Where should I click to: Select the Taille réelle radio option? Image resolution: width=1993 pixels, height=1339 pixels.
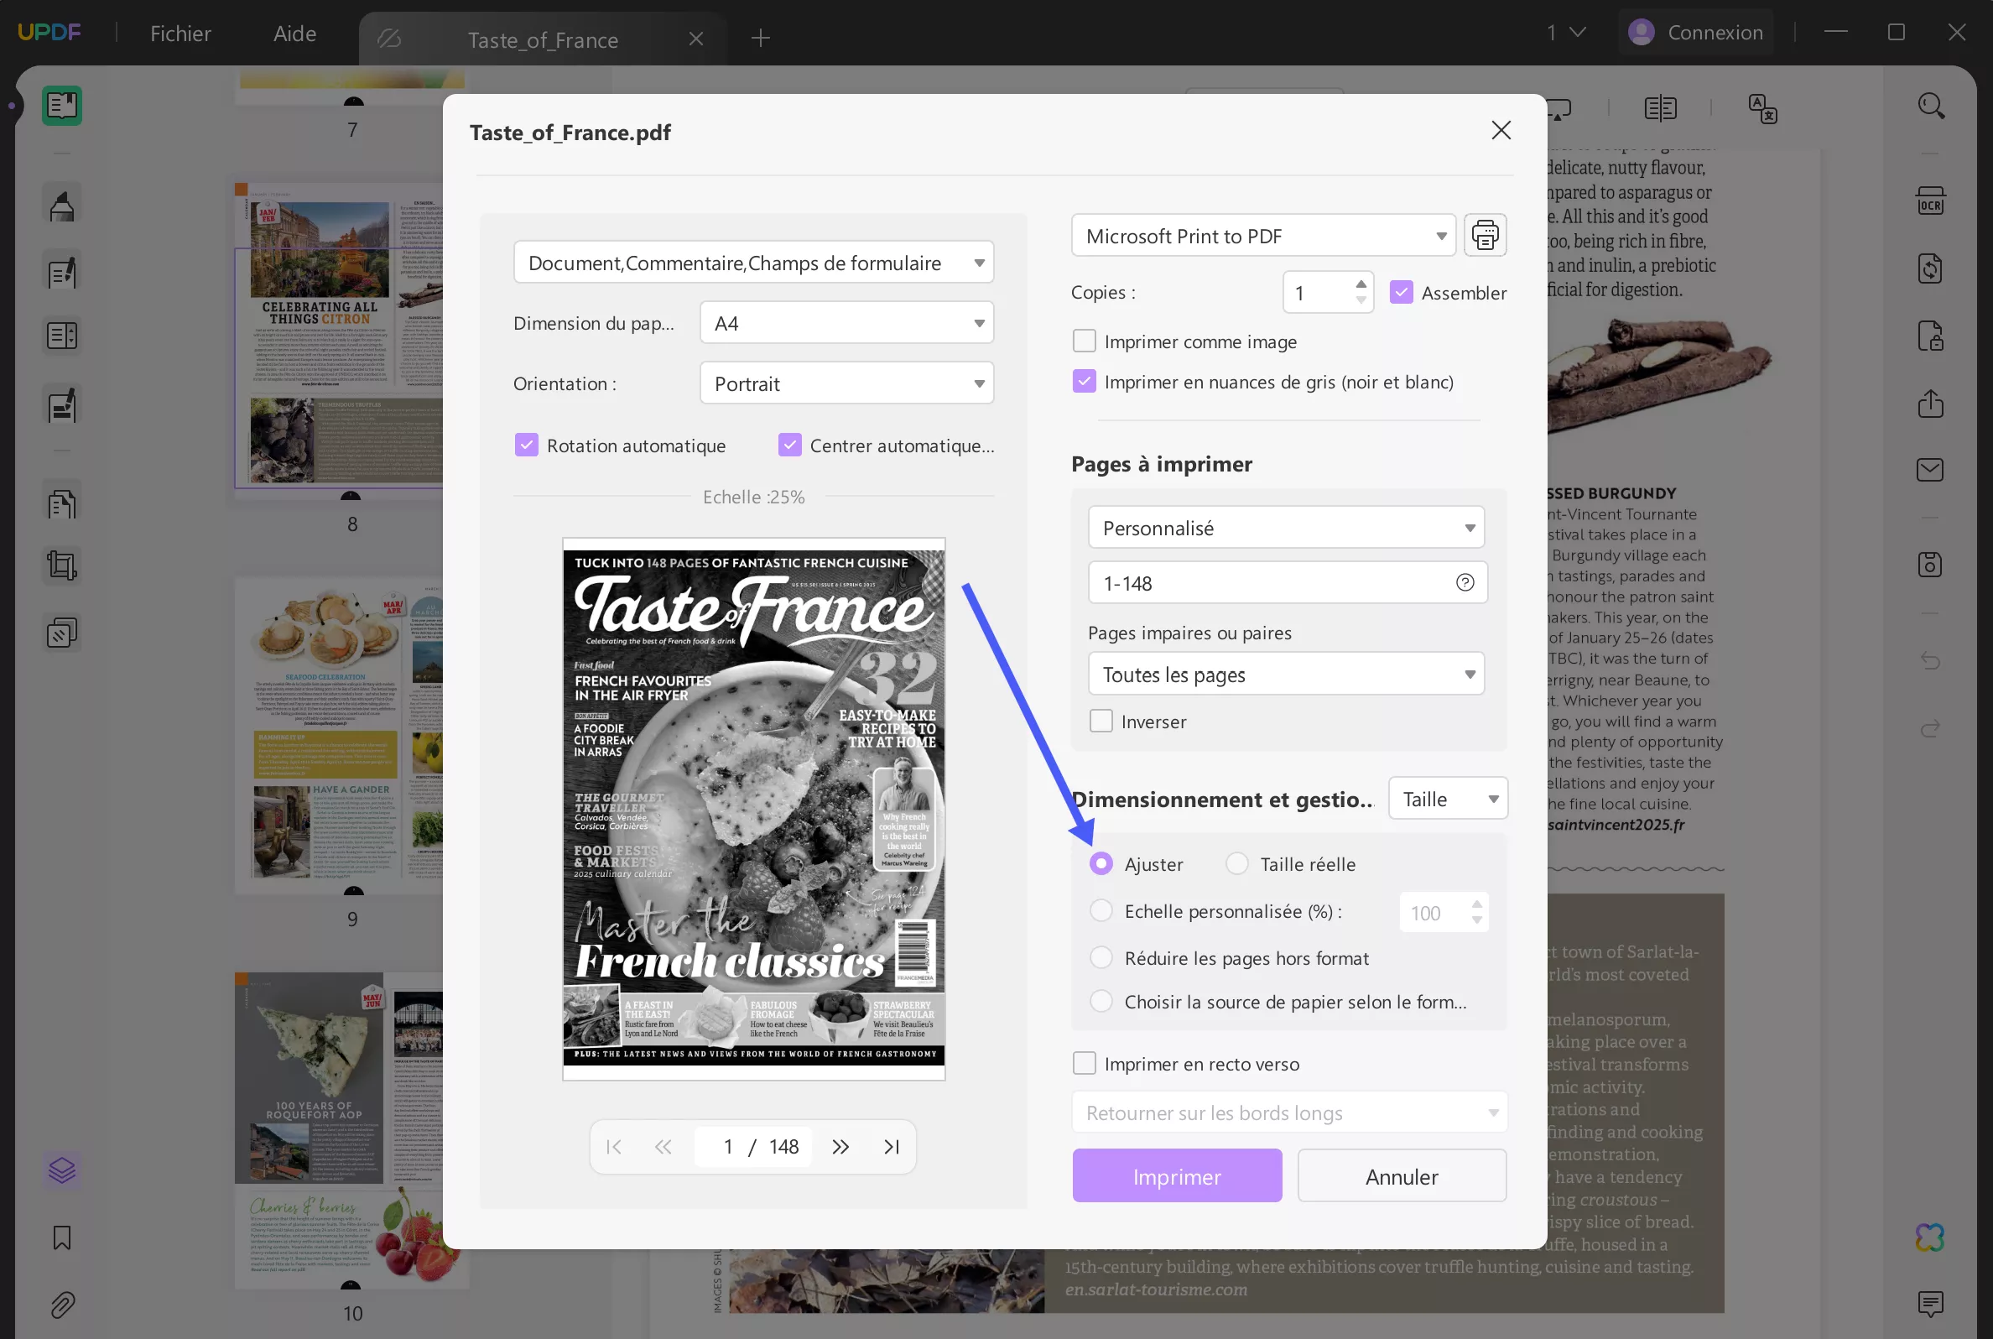[1236, 863]
